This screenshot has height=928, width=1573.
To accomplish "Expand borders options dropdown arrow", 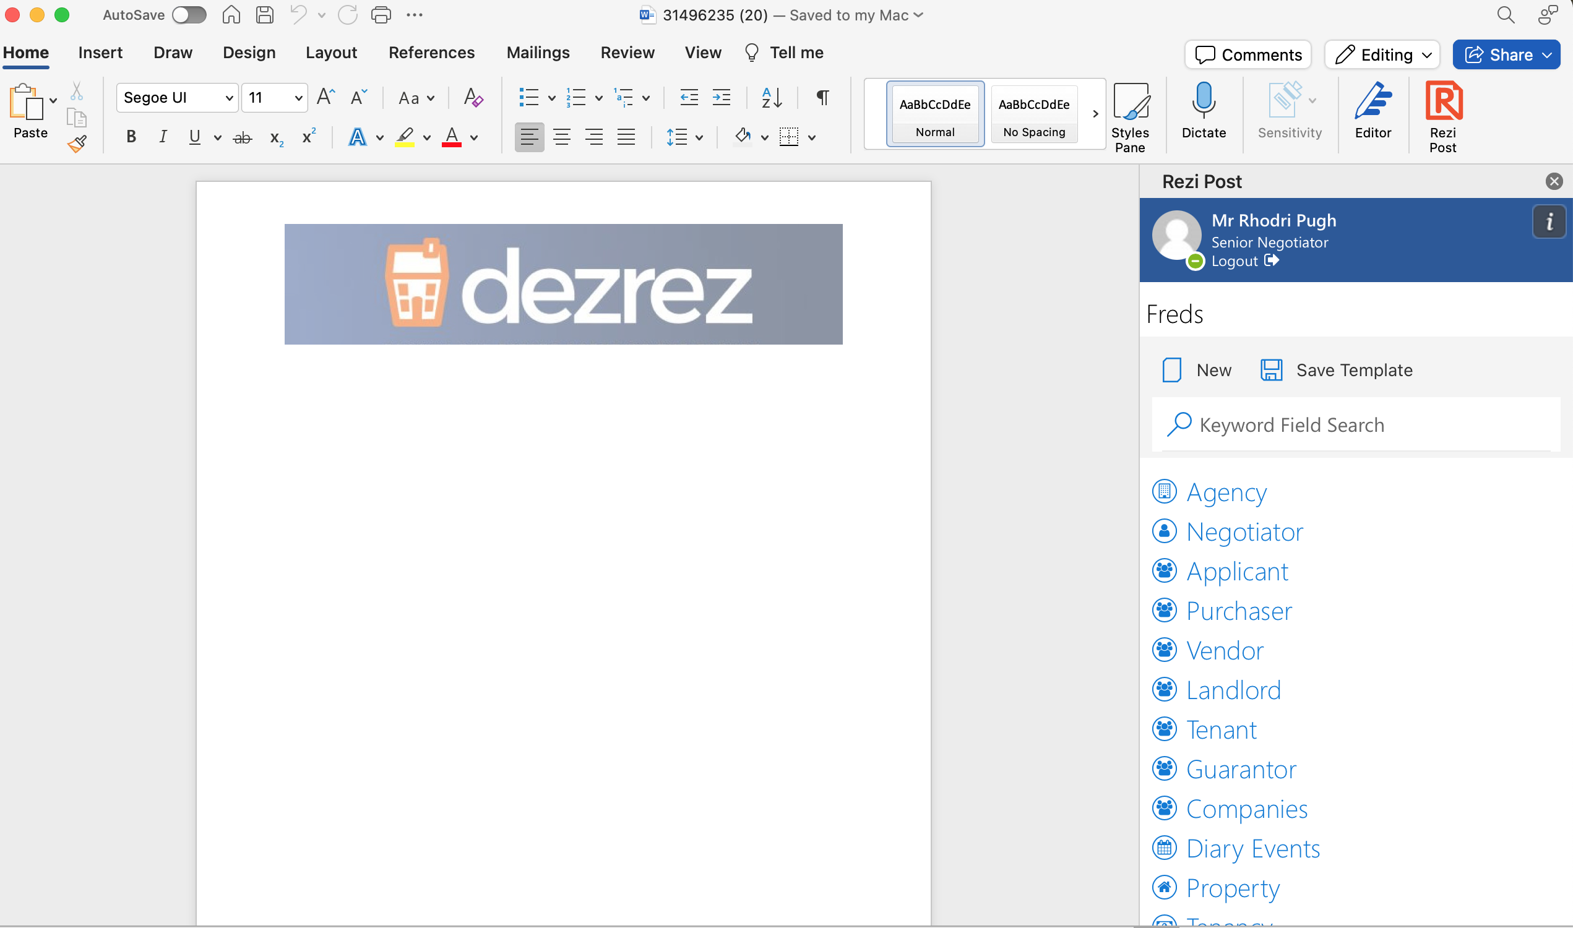I will [x=812, y=137].
